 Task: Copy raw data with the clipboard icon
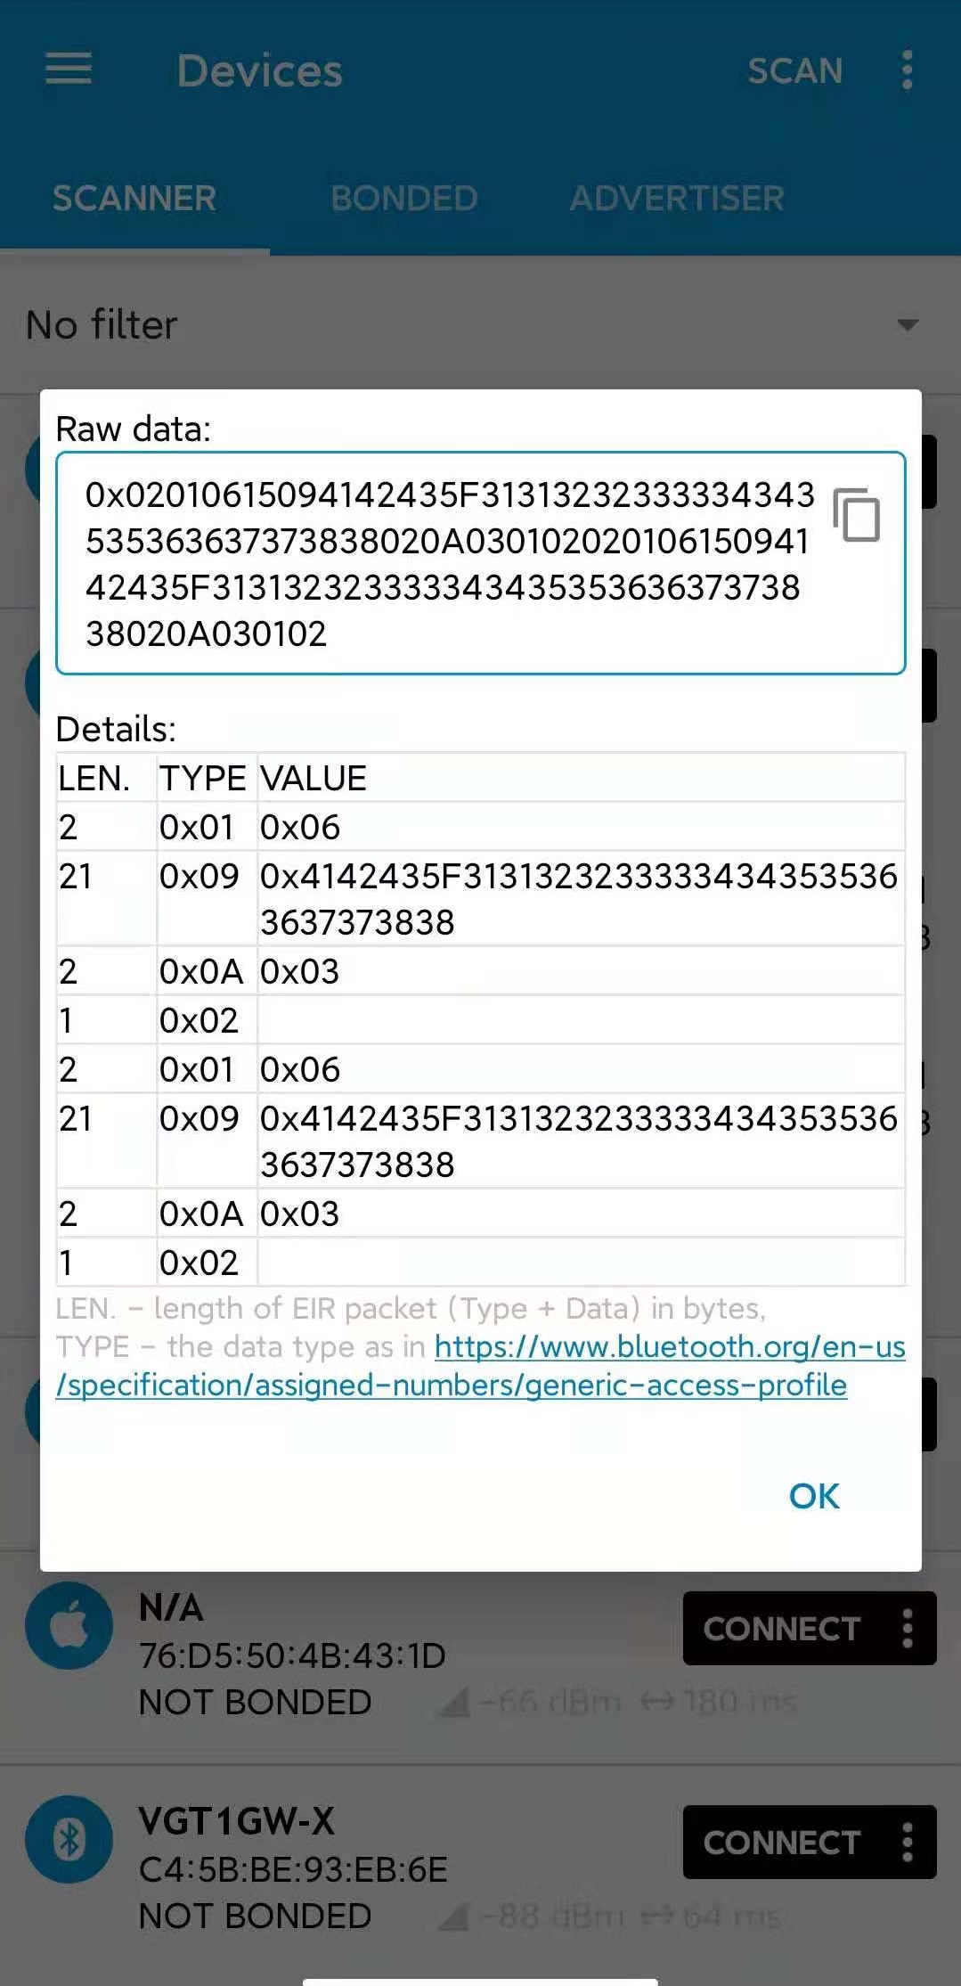(856, 515)
